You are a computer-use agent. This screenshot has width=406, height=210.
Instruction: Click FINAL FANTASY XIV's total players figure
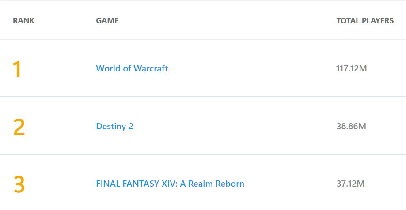(350, 184)
